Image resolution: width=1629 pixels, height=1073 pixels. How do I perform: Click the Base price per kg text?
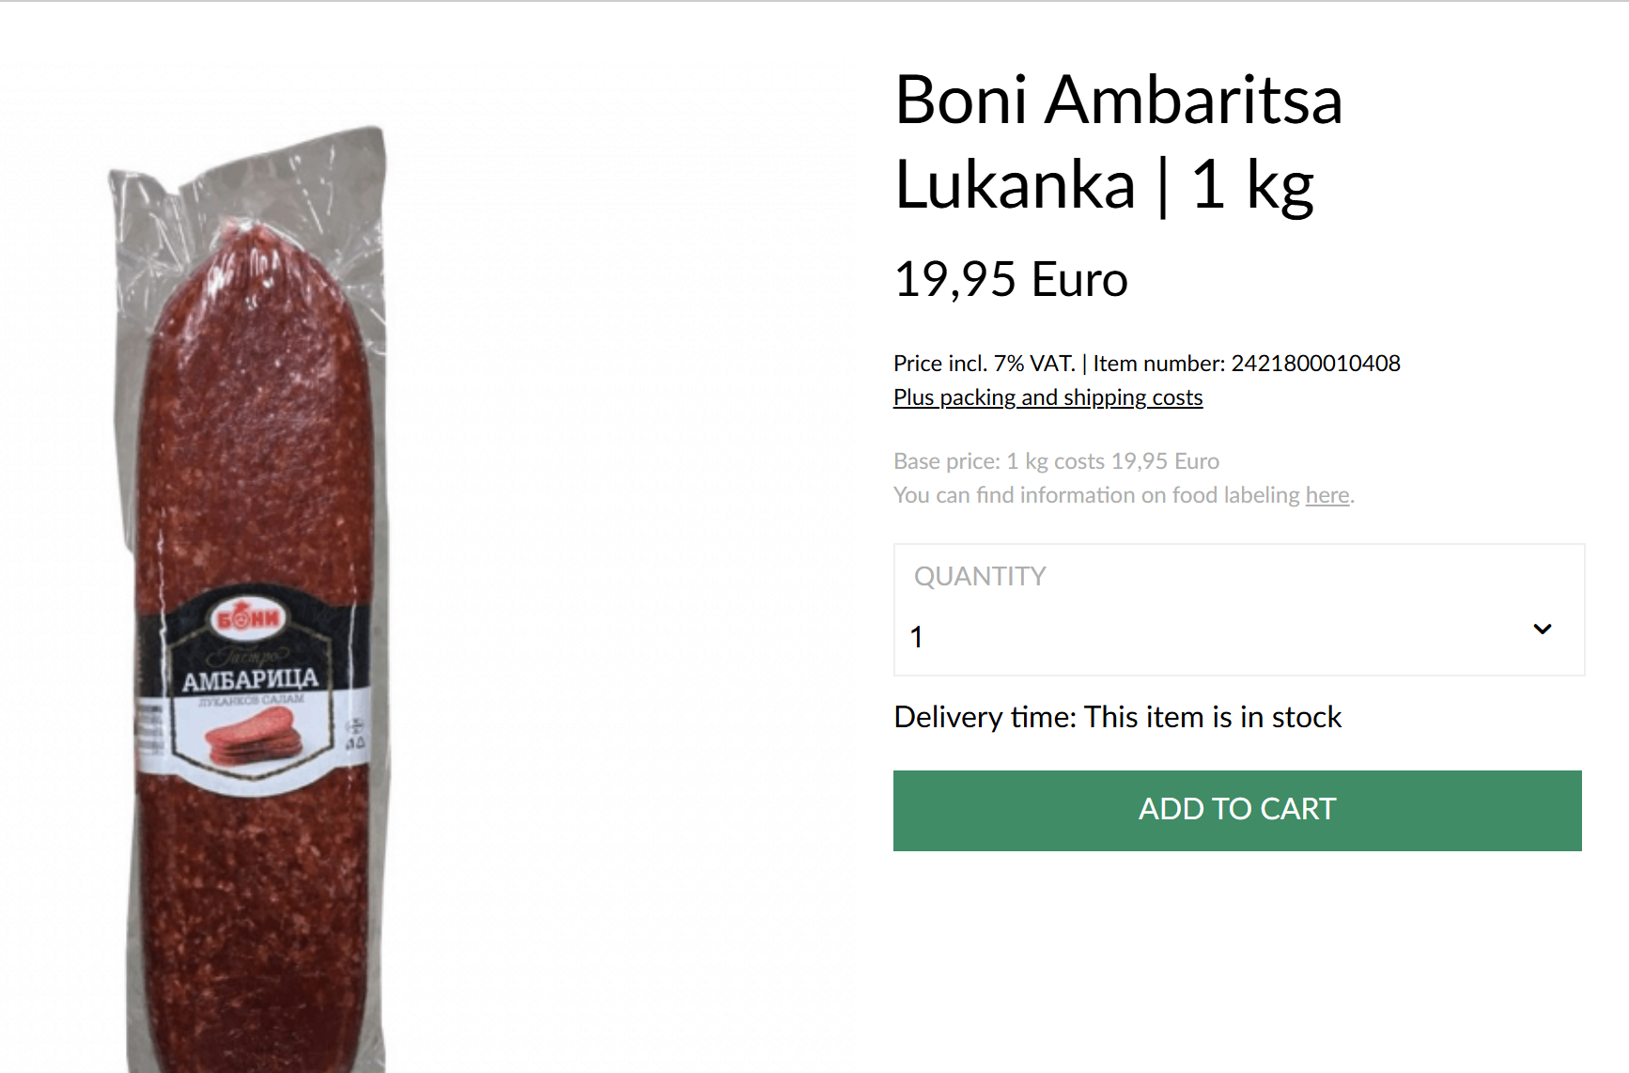coord(1056,461)
